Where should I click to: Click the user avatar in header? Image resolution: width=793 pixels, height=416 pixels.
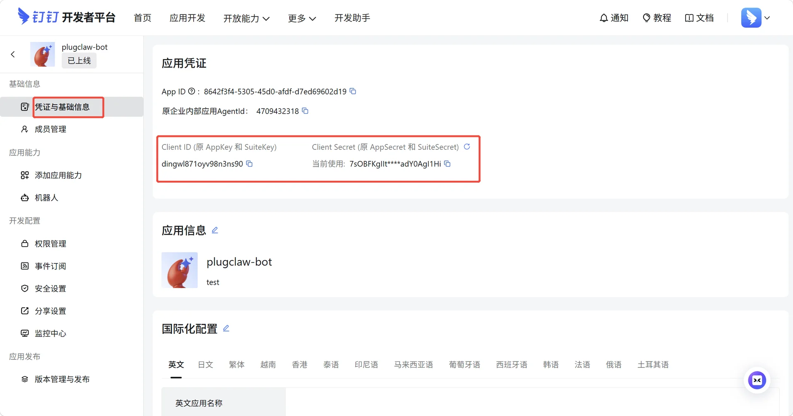pyautogui.click(x=751, y=18)
